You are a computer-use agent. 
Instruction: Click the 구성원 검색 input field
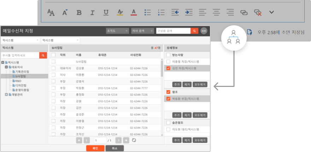point(174,31)
